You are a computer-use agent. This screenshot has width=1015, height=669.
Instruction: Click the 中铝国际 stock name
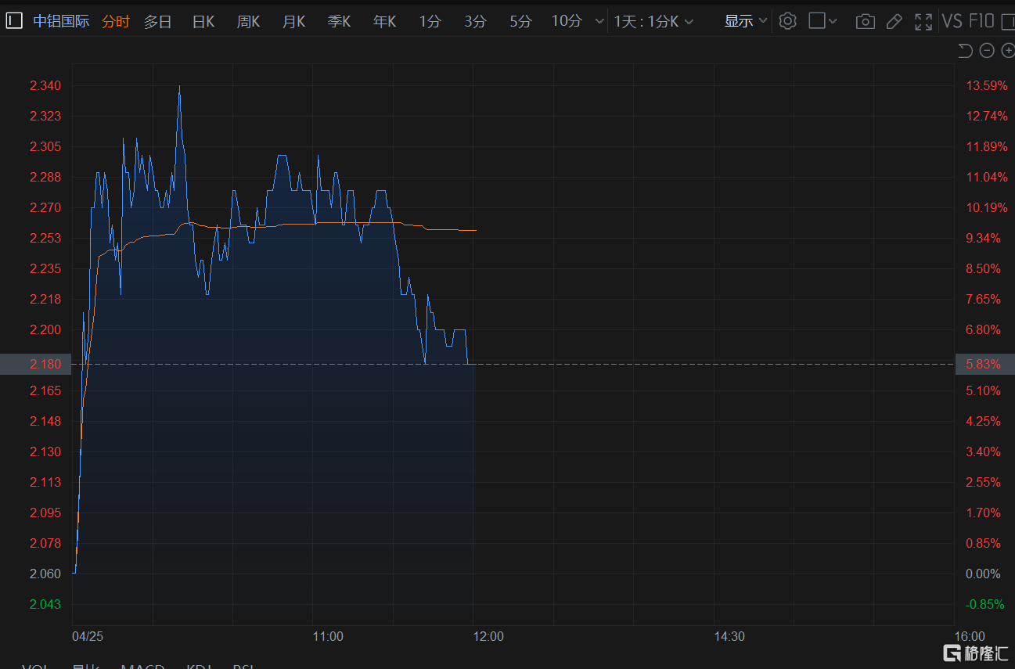[x=59, y=21]
